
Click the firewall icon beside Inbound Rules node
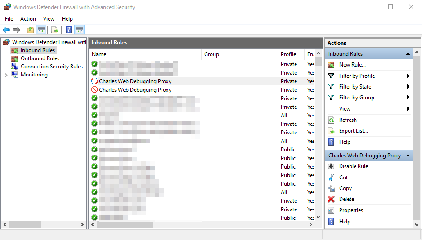tap(15, 50)
